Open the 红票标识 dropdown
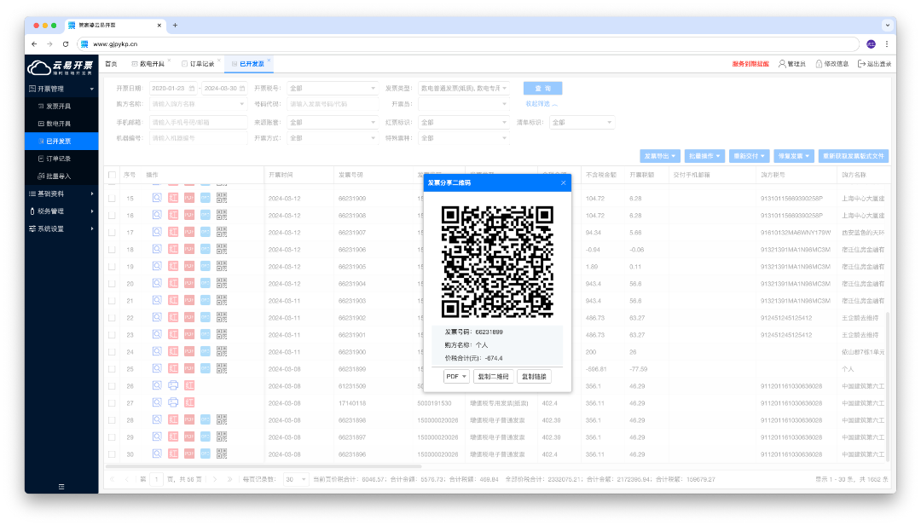Image resolution: width=921 pixels, height=526 pixels. tap(463, 122)
